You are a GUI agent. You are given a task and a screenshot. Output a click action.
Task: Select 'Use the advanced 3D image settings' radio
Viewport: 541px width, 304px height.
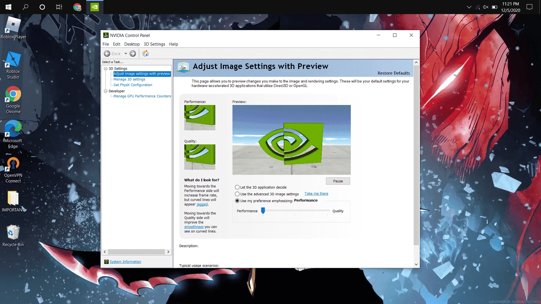click(237, 194)
